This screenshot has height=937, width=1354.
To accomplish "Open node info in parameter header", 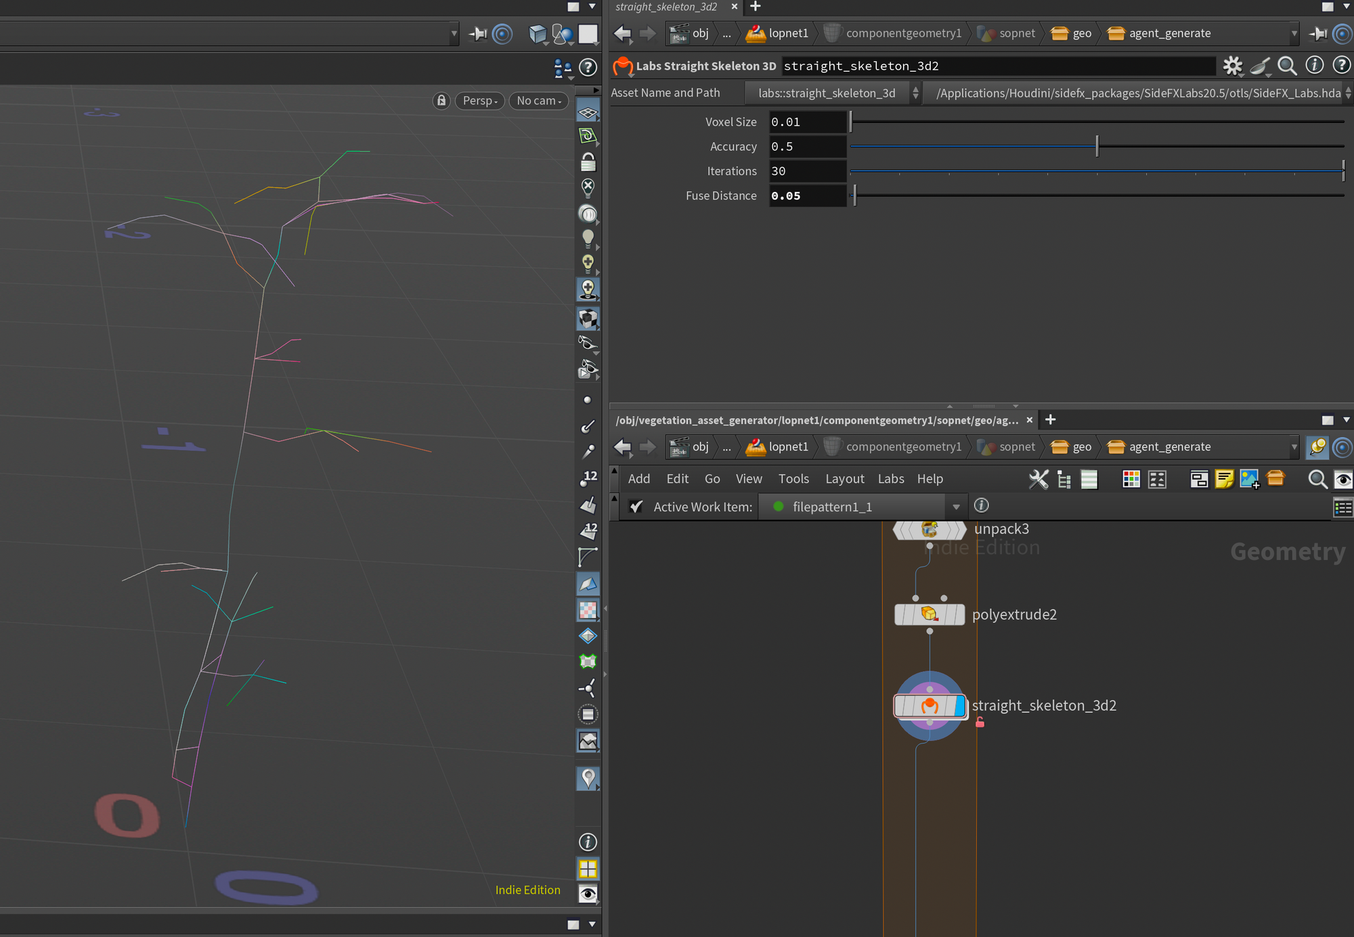I will [x=1314, y=66].
